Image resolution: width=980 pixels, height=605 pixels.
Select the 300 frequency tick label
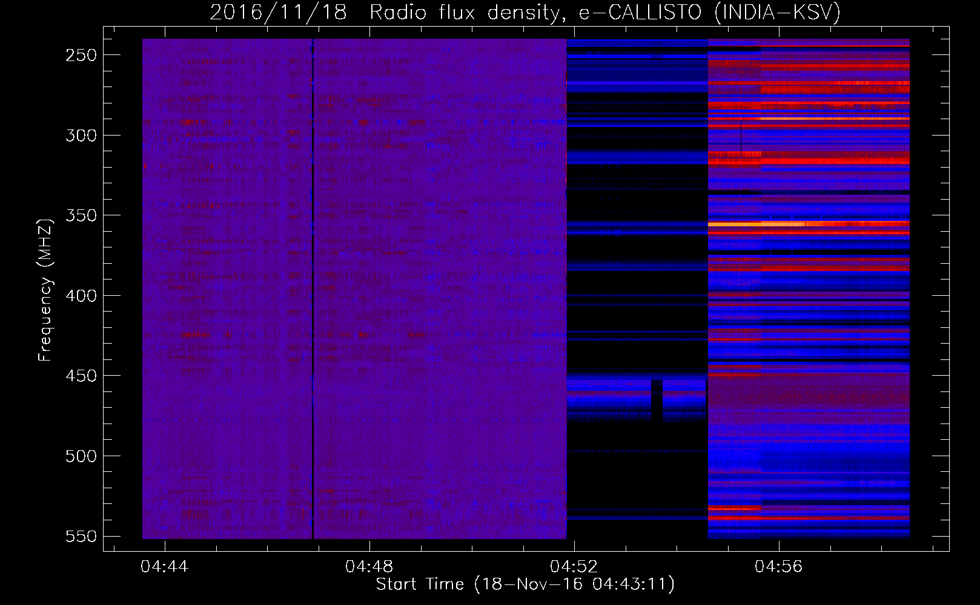click(81, 136)
